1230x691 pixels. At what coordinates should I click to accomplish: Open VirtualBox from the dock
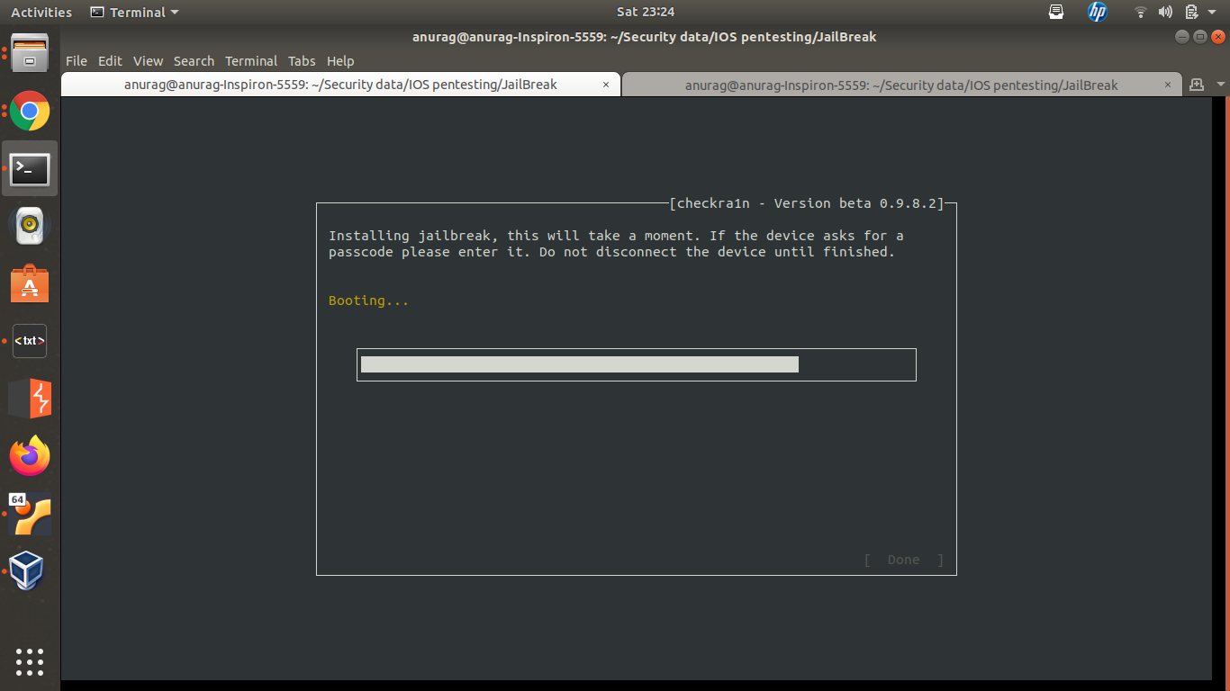[27, 570]
